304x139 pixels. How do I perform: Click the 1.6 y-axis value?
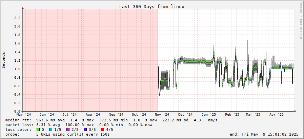tap(17, 43)
